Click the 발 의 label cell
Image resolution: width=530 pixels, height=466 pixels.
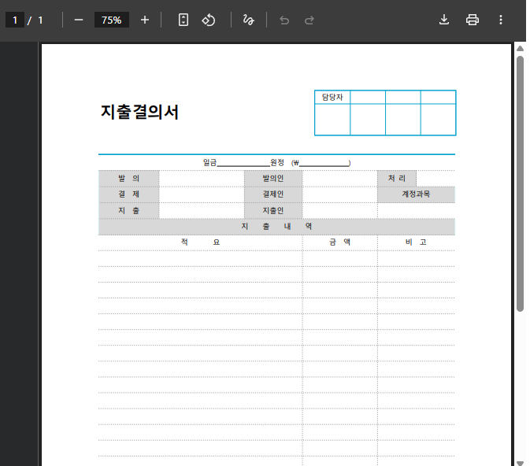click(x=129, y=178)
